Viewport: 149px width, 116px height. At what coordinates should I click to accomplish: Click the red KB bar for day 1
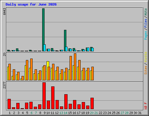pyautogui.click(x=9, y=104)
